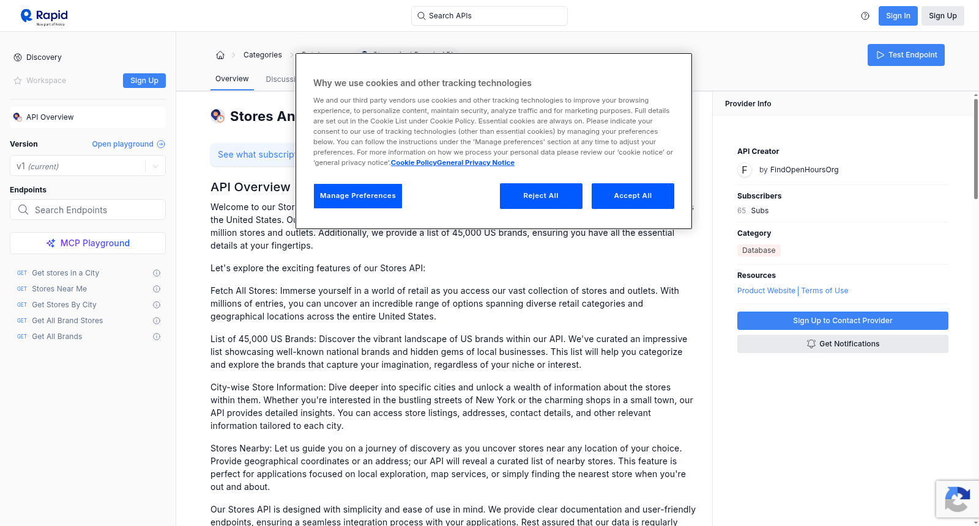Open the Cookie Policy link
The height and width of the screenshot is (526, 979).
pos(414,163)
